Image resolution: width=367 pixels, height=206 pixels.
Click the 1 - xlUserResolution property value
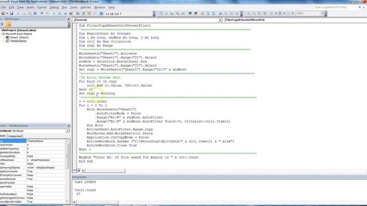46,160
